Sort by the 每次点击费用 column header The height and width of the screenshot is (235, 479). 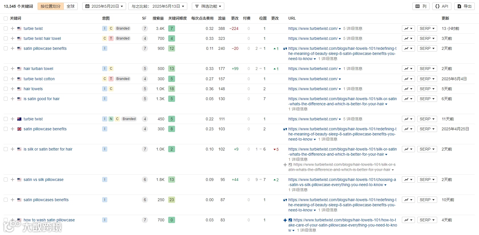202,18
